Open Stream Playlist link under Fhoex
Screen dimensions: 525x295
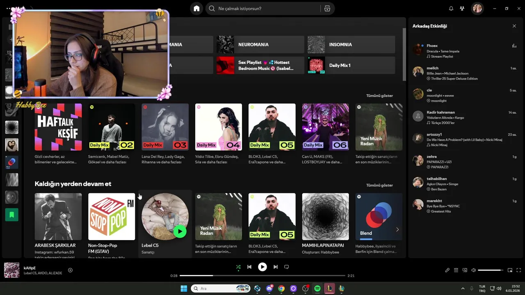pyautogui.click(x=442, y=57)
